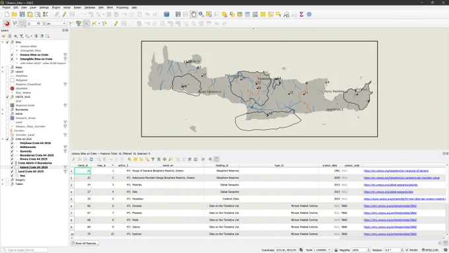The height and width of the screenshot is (253, 449).
Task: Open the link in the Sitia row
Action: [388, 192]
